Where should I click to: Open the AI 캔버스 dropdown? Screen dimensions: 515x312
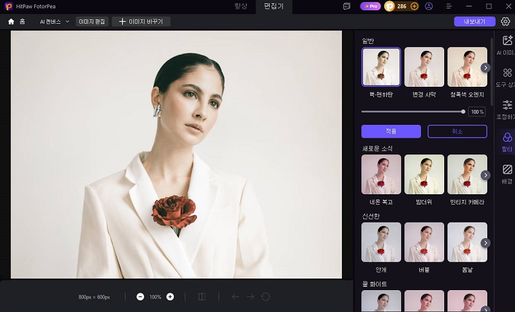[55, 22]
